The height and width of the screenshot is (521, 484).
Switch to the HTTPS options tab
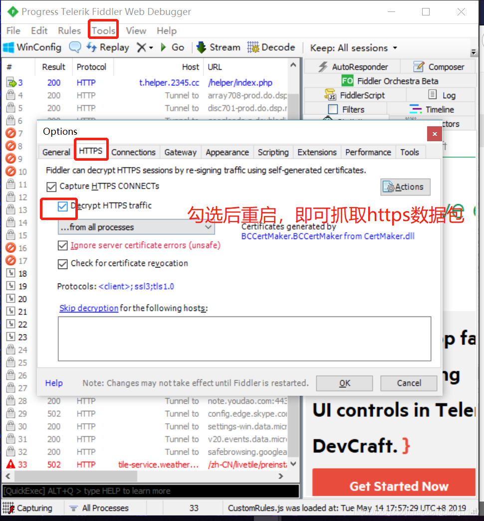tap(91, 151)
